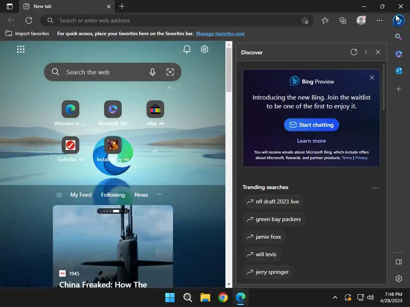410x307 pixels.
Task: Click the new tab page vertical scrollbar
Action: [229, 70]
